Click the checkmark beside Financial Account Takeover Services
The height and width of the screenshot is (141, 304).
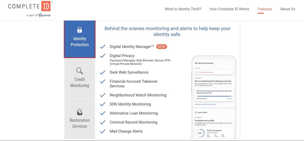102,81
